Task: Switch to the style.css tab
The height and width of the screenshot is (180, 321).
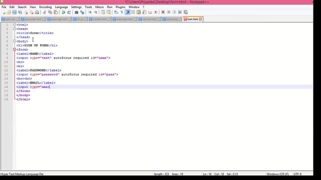Action: point(10,19)
